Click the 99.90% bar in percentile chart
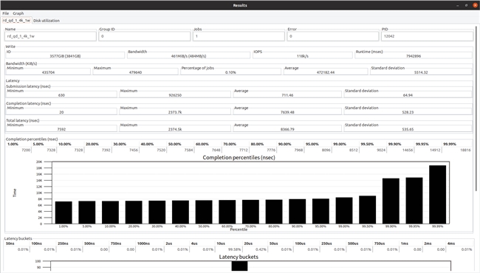The width and height of the screenshot is (480, 273). coord(391,201)
